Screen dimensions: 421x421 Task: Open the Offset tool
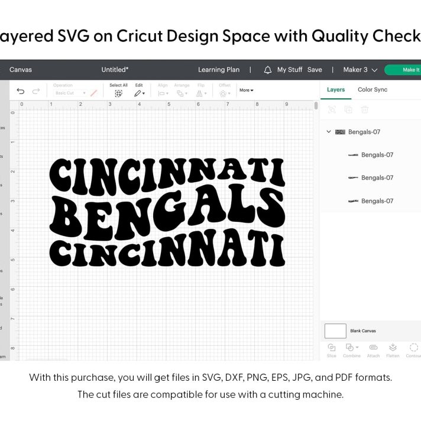point(225,93)
